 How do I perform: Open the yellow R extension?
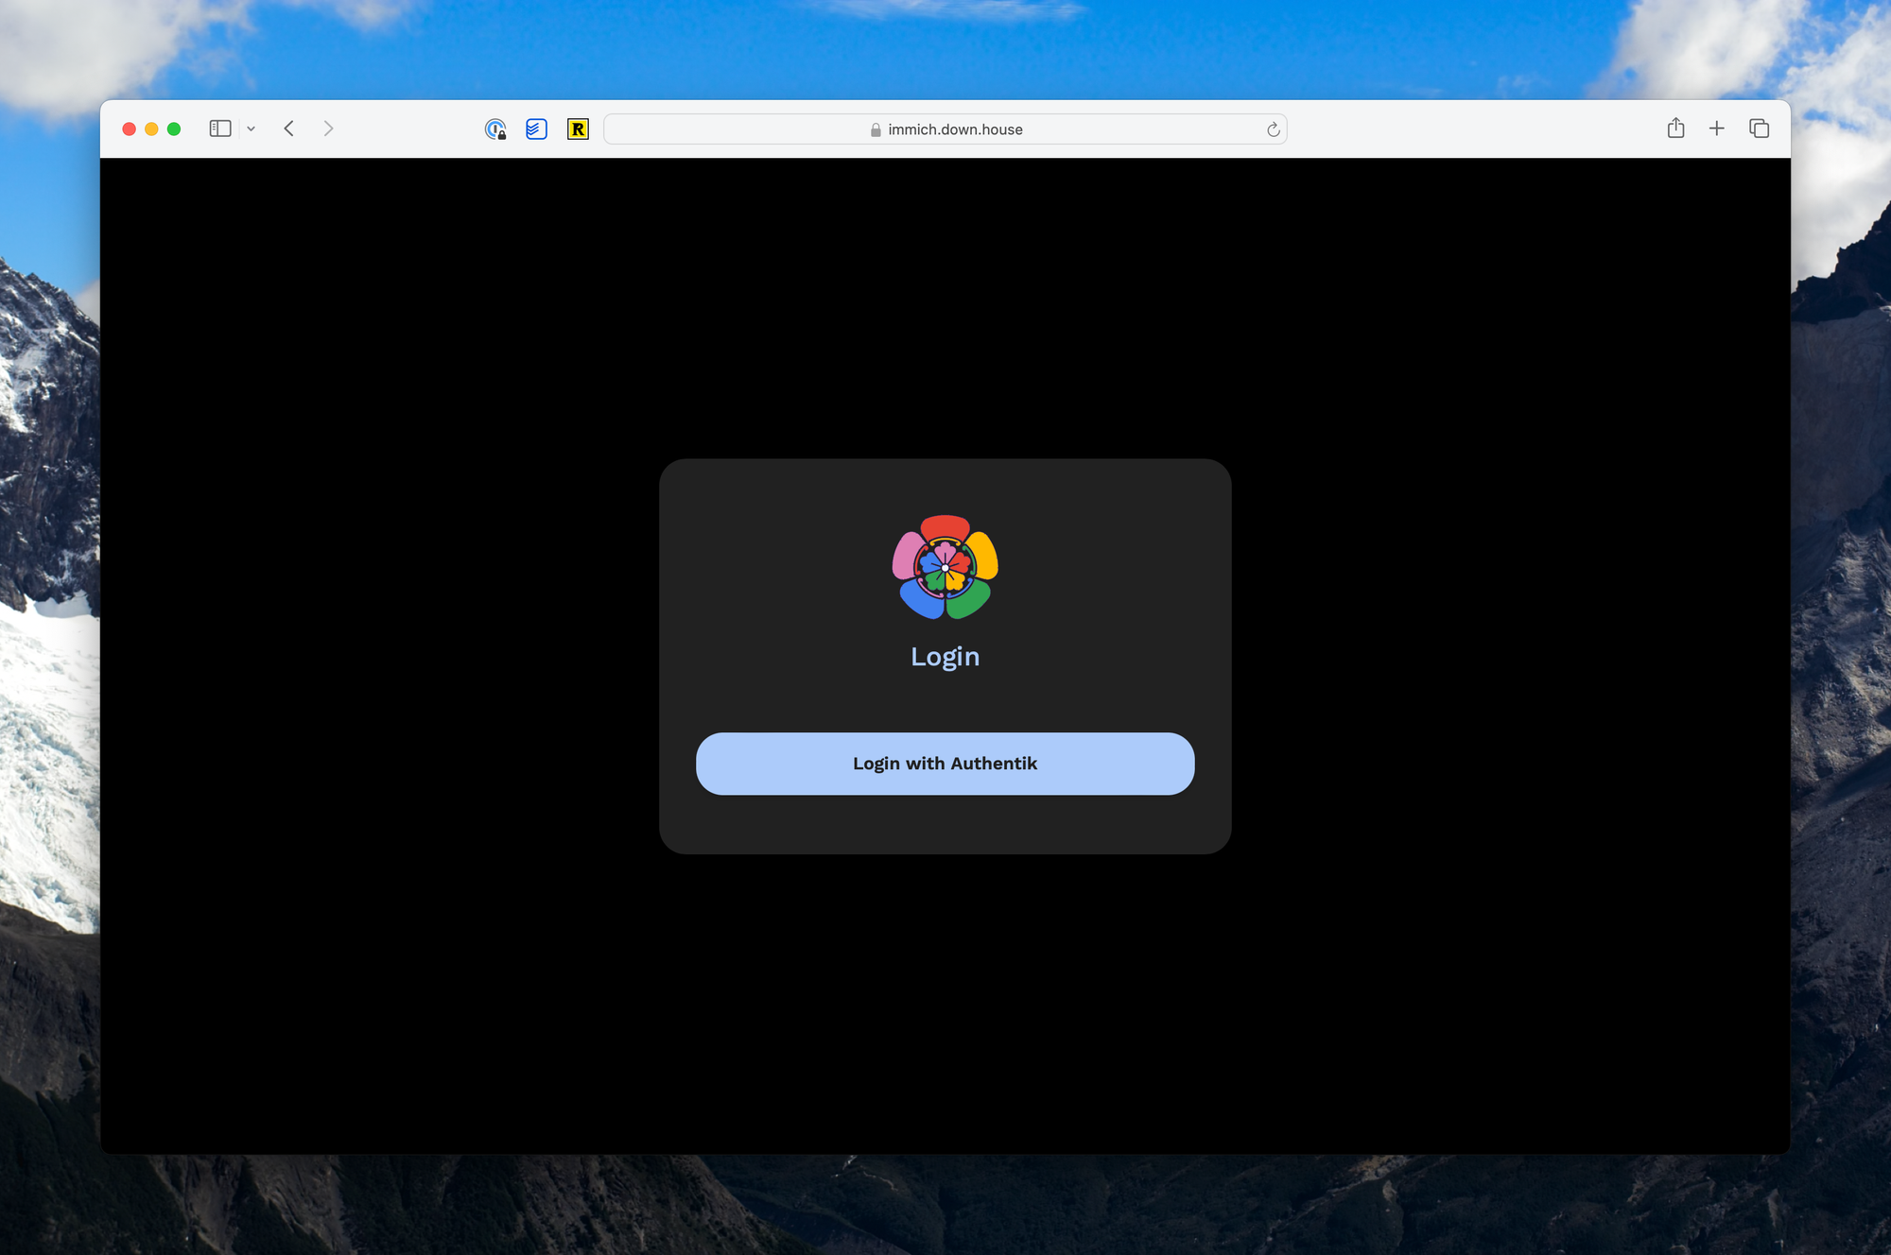tap(577, 129)
